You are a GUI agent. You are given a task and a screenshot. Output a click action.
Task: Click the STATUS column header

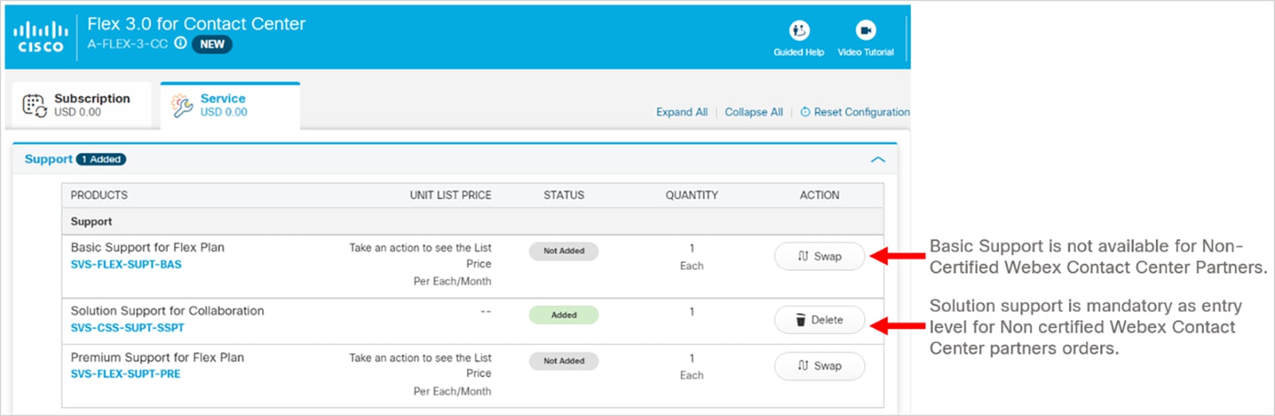[x=564, y=195]
